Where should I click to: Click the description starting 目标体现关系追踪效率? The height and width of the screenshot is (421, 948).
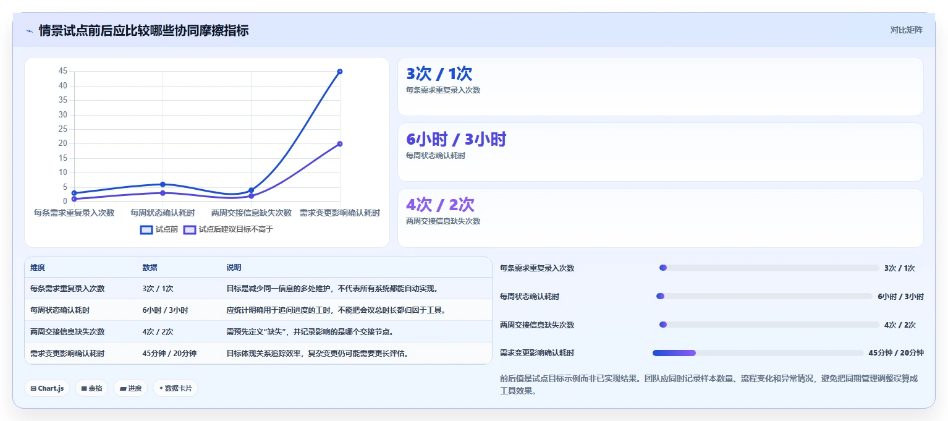[317, 354]
